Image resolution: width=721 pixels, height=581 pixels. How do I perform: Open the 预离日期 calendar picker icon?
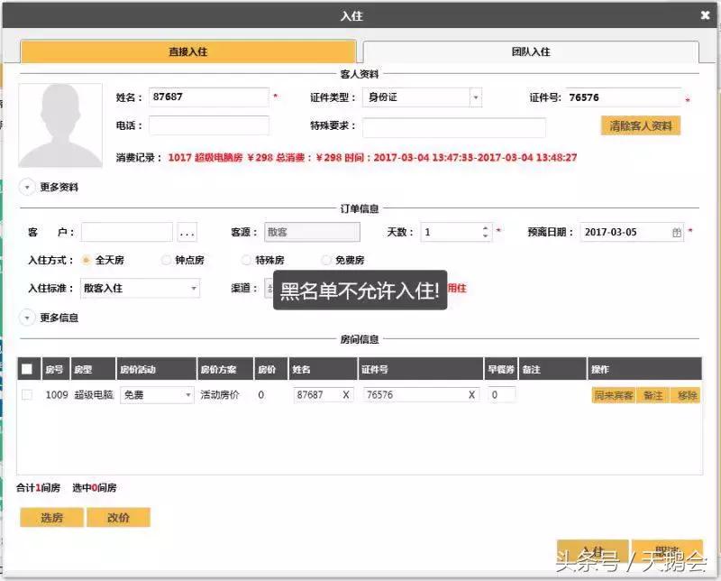(x=677, y=232)
